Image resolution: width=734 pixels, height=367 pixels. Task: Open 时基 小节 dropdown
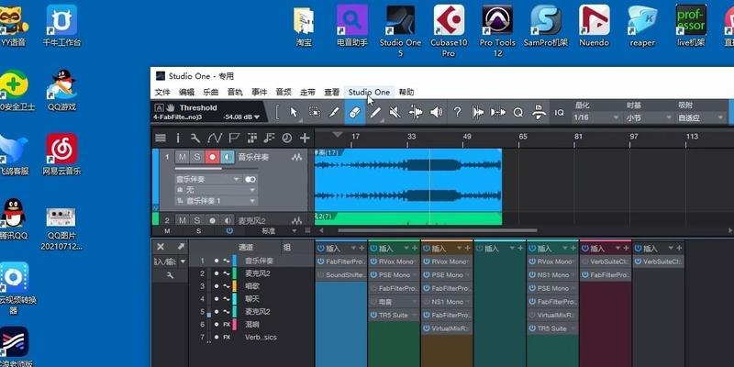648,117
